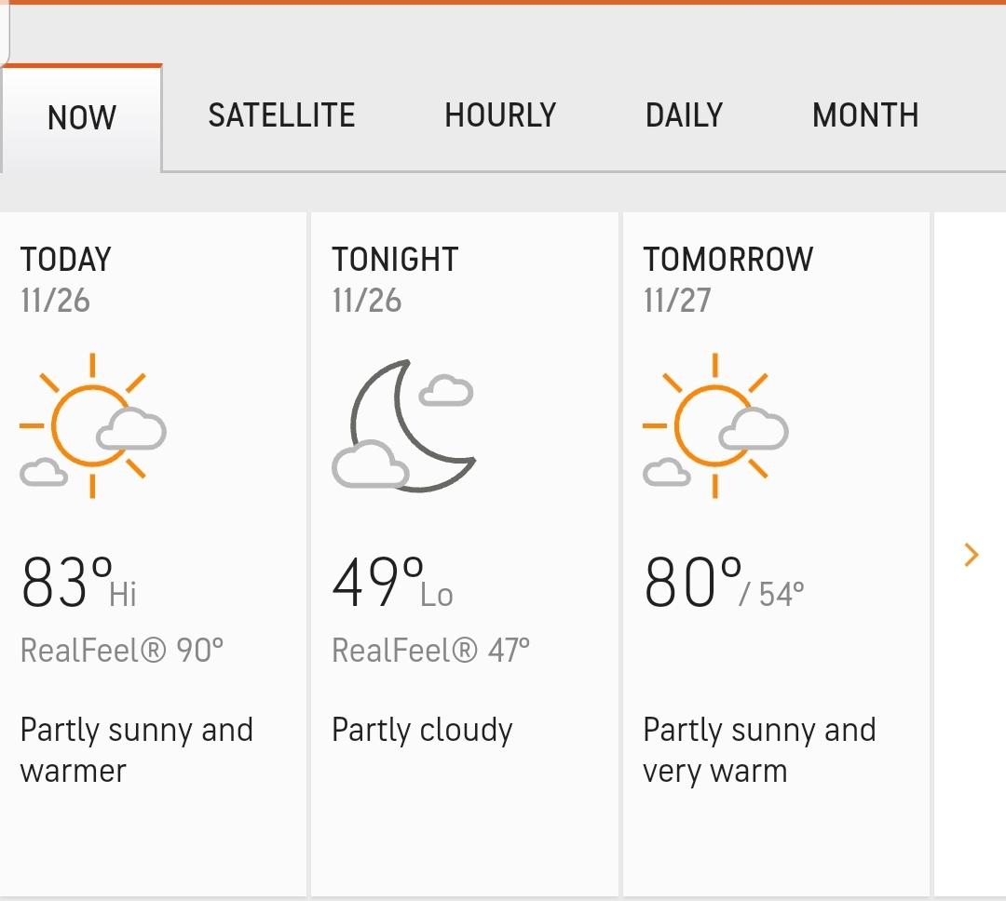This screenshot has height=901, width=1006.
Task: Select the MONTH tab
Action: pos(865,115)
